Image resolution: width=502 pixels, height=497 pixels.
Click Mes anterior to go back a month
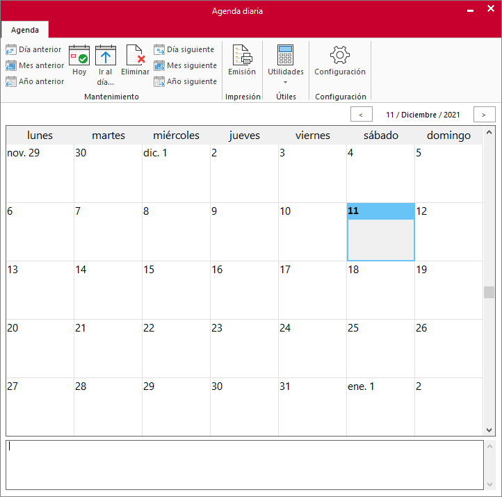(x=35, y=65)
